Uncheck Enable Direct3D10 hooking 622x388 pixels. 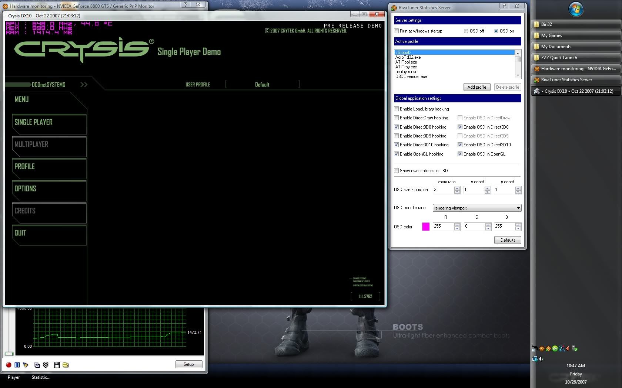[397, 145]
